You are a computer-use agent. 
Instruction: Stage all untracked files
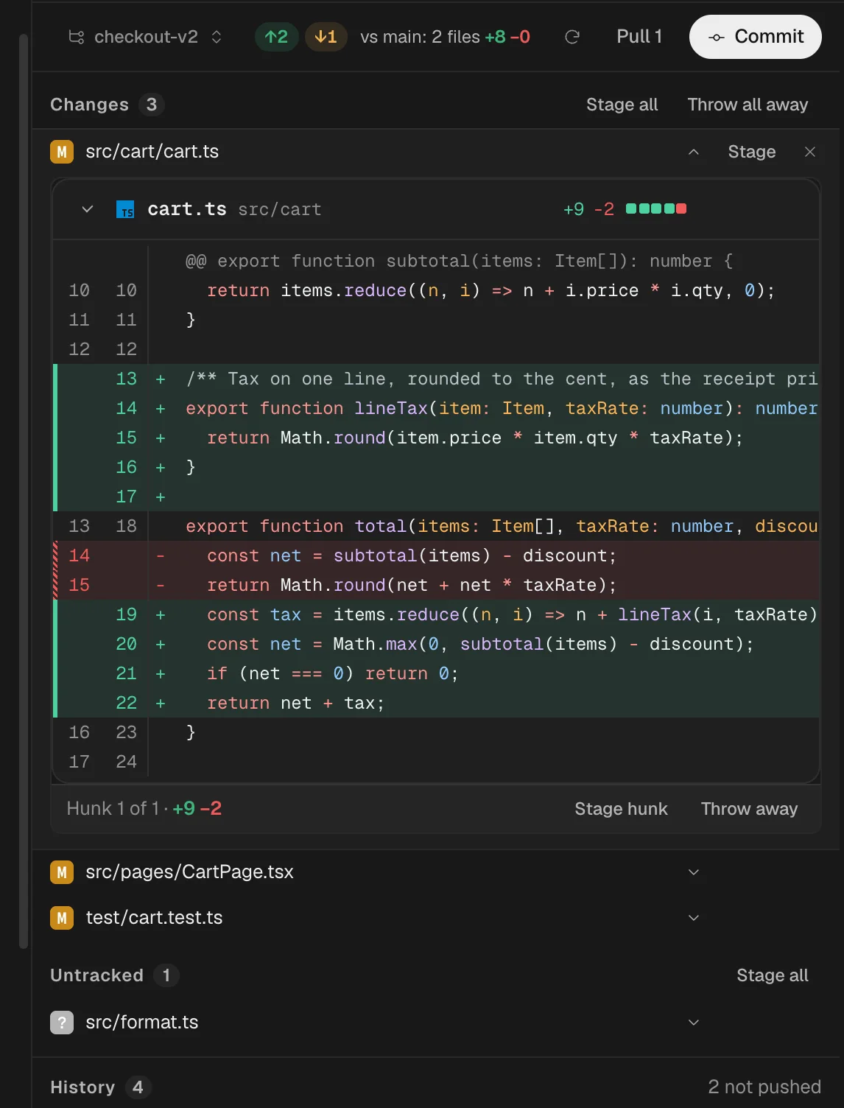click(x=772, y=975)
